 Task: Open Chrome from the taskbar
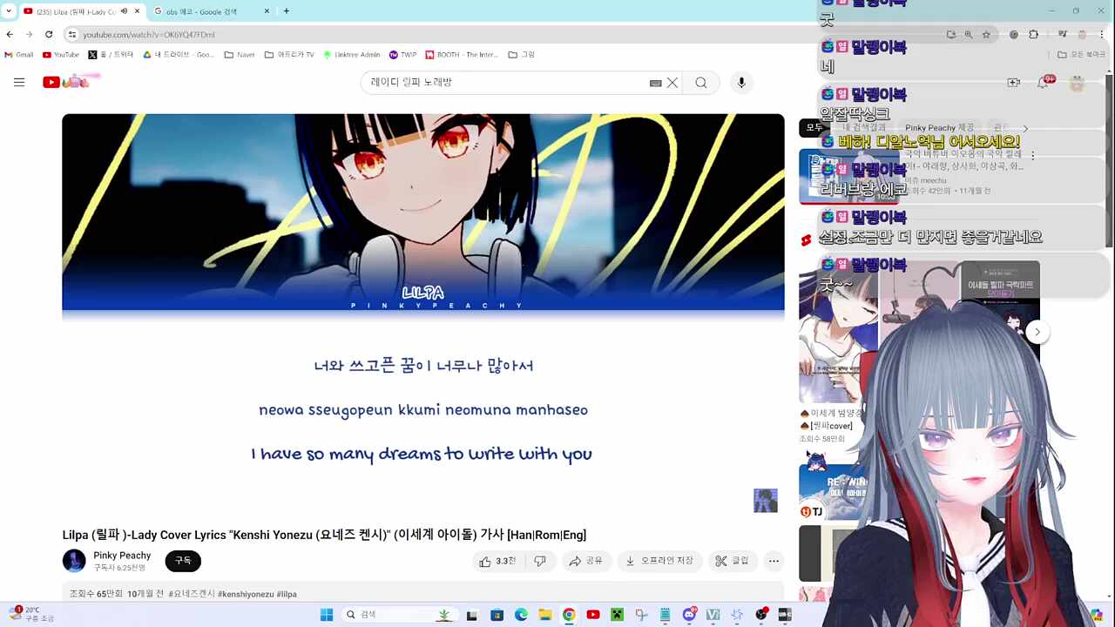pyautogui.click(x=569, y=615)
